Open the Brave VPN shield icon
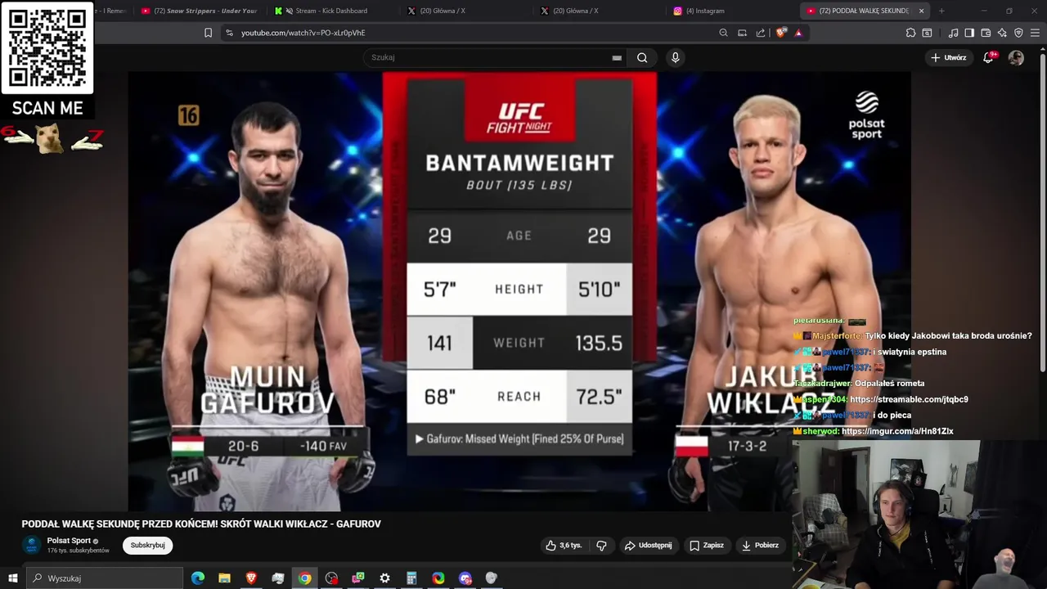1047x589 pixels. click(1018, 33)
